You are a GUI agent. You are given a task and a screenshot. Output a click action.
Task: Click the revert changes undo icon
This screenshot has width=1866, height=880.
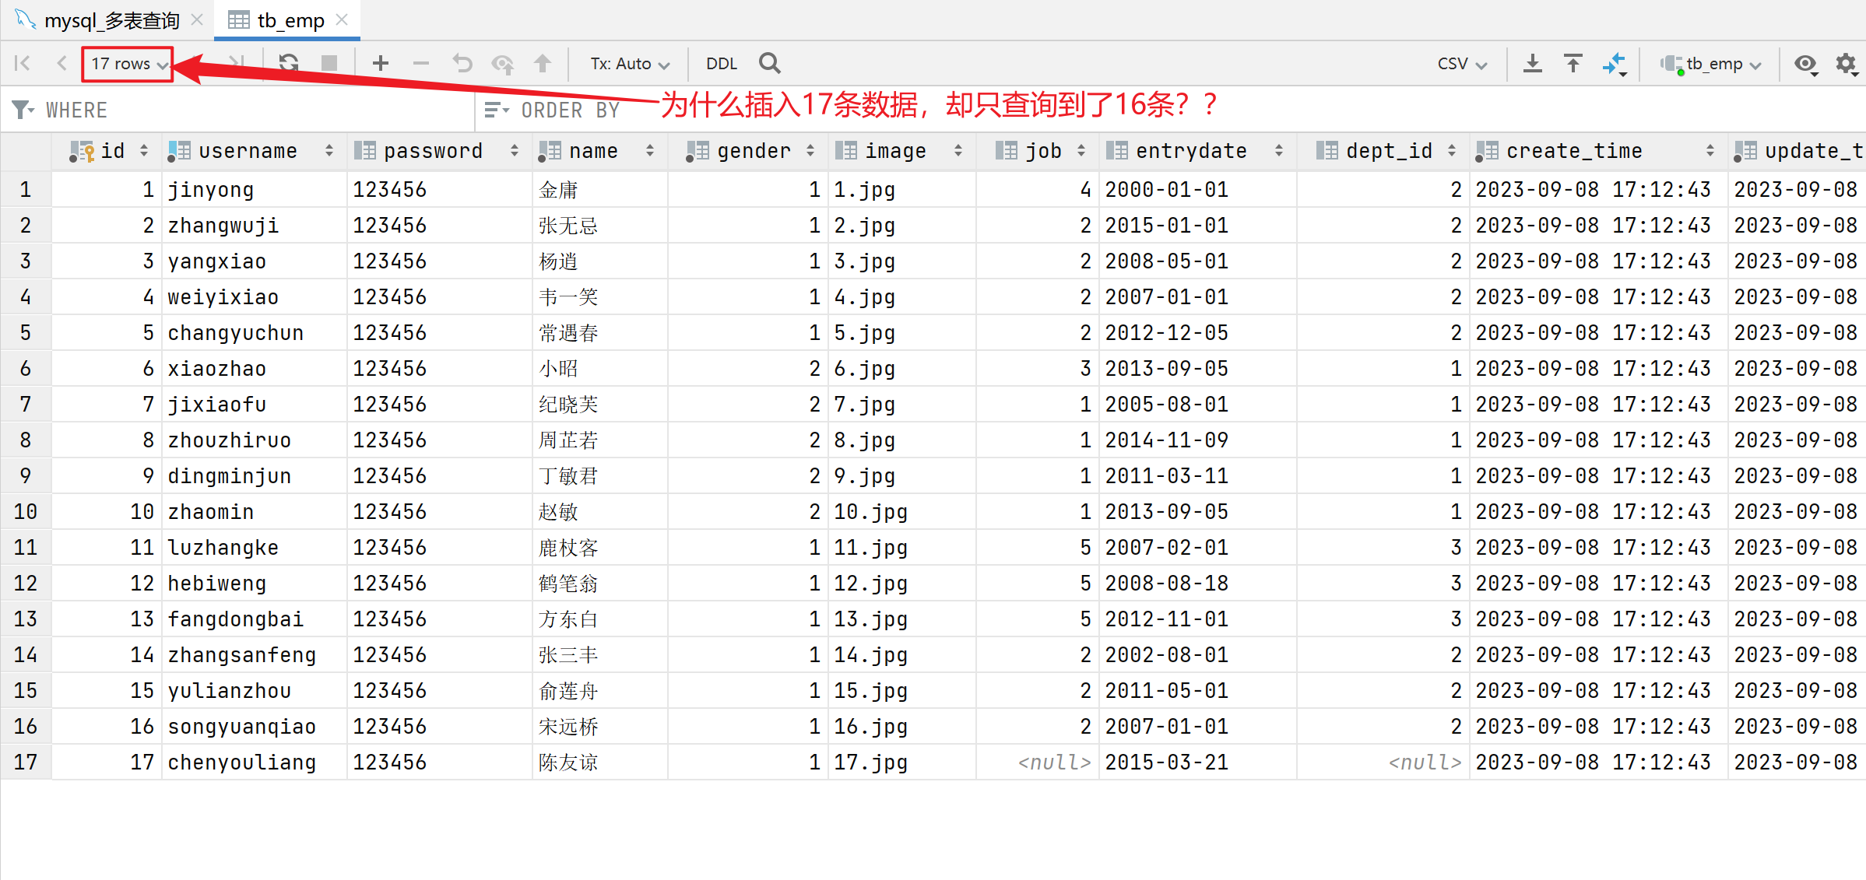(x=462, y=63)
